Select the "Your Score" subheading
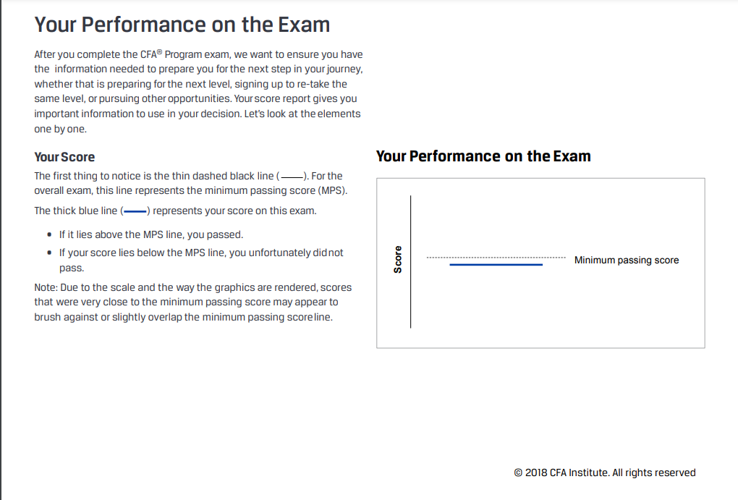738x500 pixels. 64,157
